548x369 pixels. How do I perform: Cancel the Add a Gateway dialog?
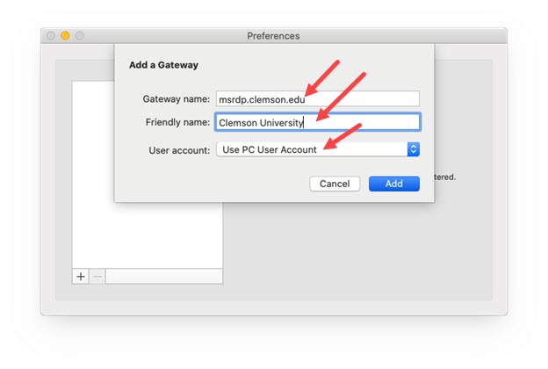(x=335, y=184)
